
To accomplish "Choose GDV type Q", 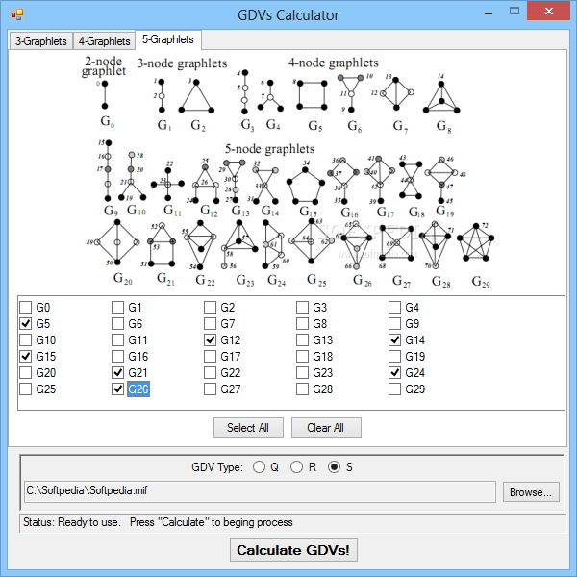I will (x=259, y=467).
